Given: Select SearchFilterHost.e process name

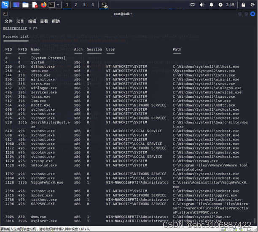Looking at the screenshot, I should coord(50,123).
